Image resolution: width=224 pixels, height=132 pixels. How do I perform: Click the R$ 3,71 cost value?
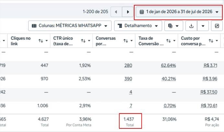(x=210, y=66)
